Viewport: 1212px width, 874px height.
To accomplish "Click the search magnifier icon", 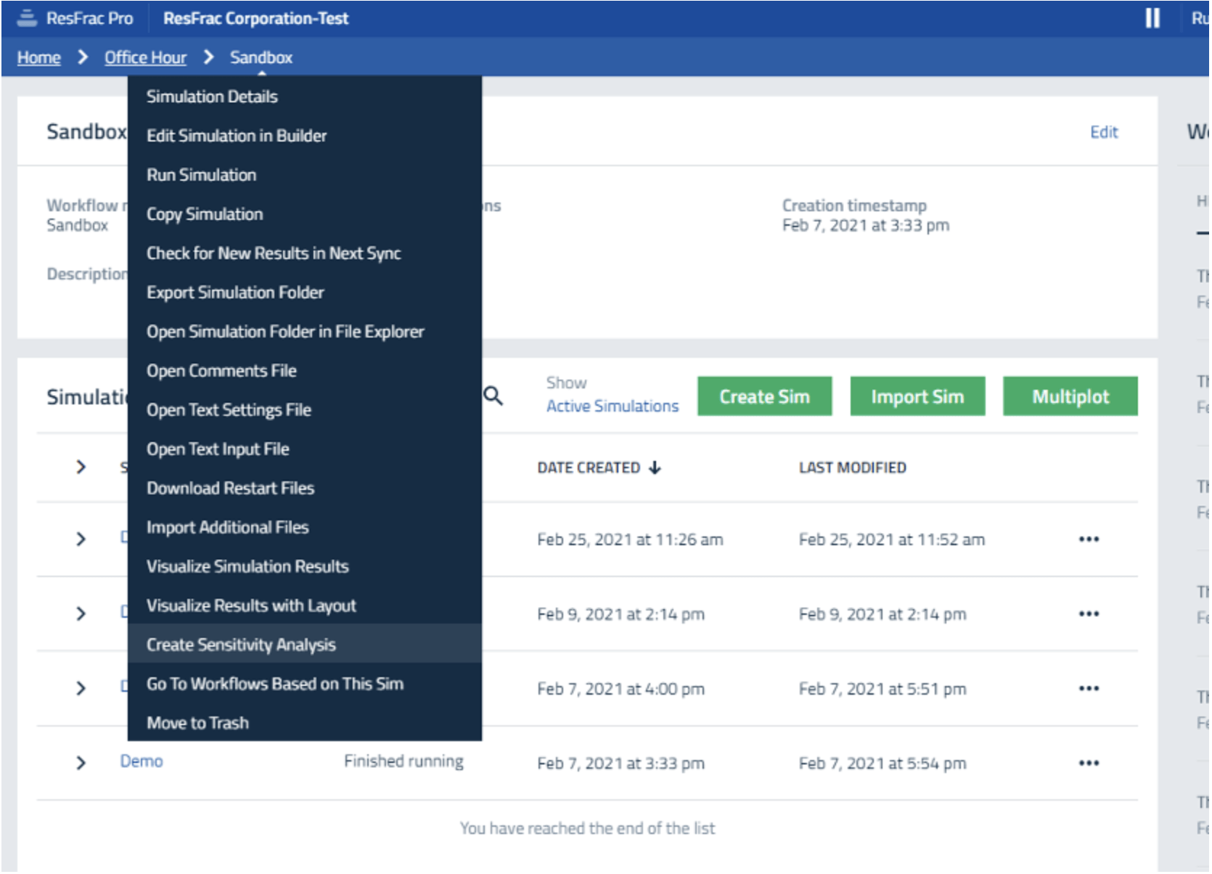I will point(494,396).
